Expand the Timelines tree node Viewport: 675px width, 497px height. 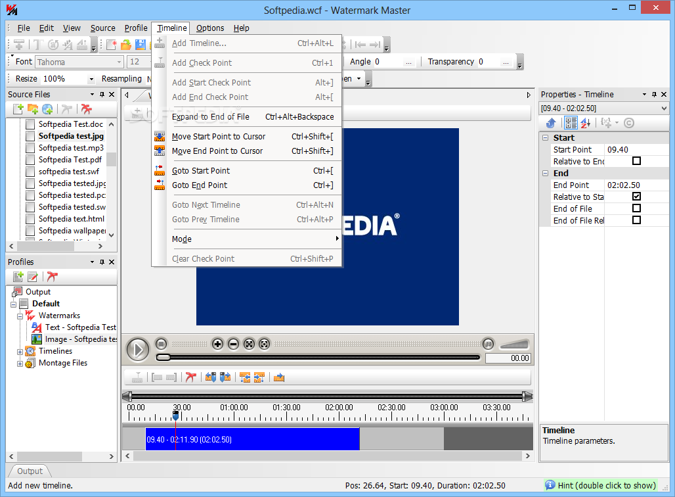(20, 352)
